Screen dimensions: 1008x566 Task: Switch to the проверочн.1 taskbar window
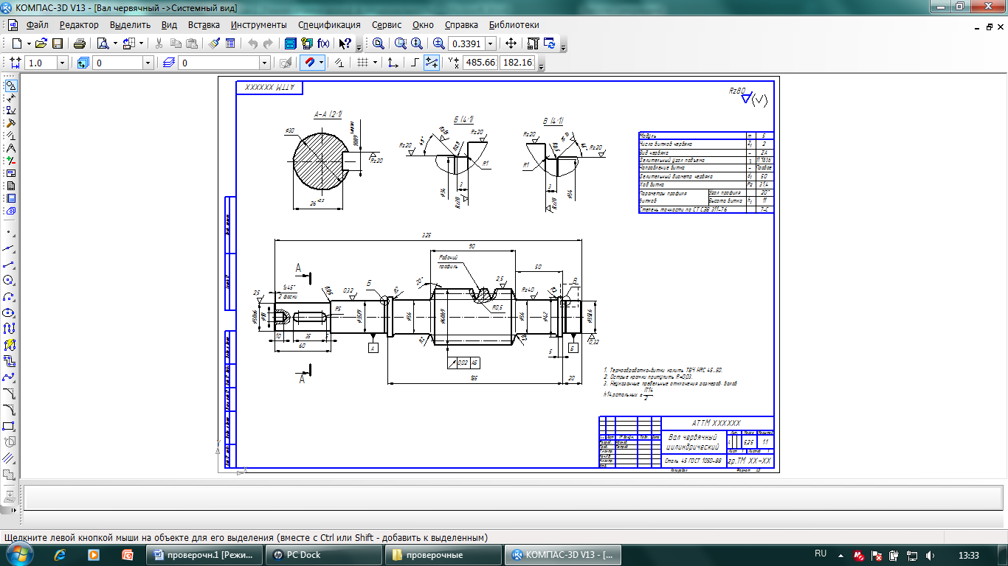coord(204,555)
